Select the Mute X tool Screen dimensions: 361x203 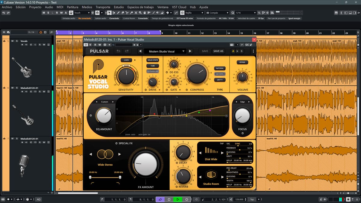click(136, 13)
